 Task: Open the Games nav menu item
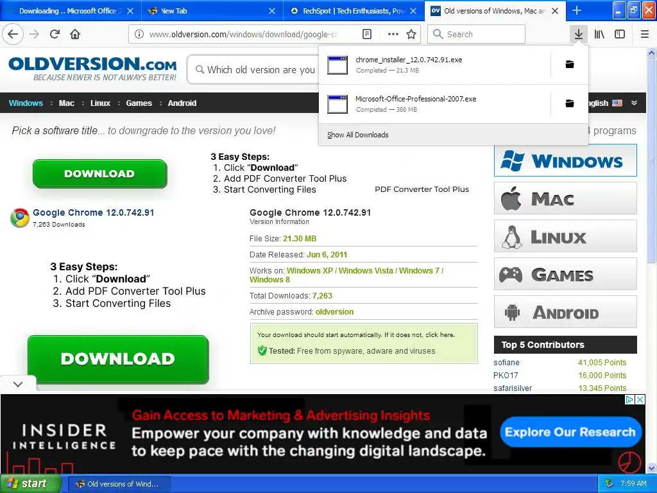pyautogui.click(x=139, y=103)
